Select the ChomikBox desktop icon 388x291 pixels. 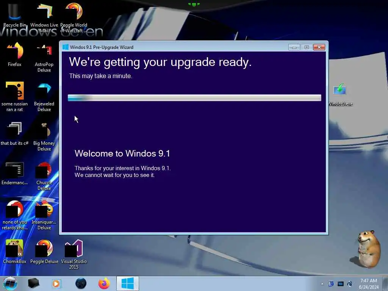click(15, 251)
